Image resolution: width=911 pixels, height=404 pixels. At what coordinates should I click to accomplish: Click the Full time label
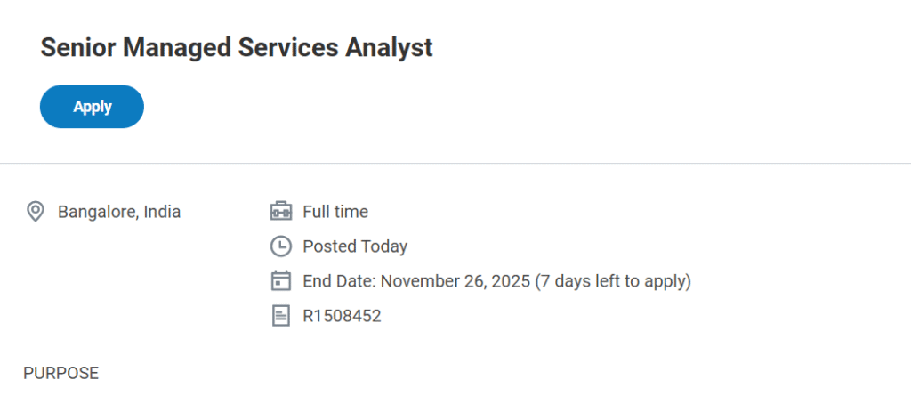(x=335, y=212)
